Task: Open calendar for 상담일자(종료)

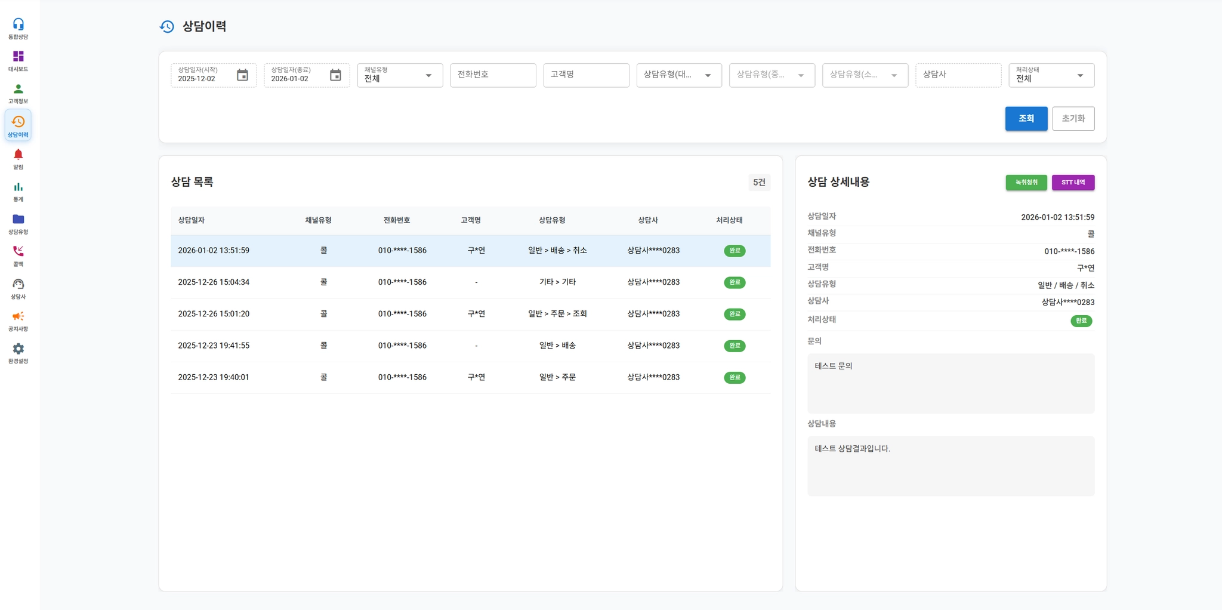Action: (x=335, y=75)
